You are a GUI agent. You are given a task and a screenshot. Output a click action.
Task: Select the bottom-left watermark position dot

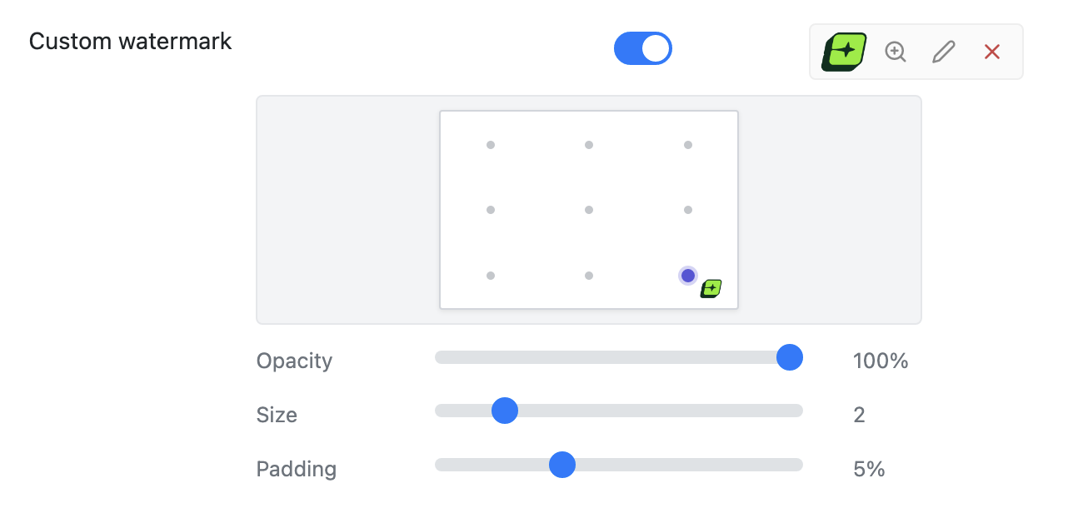(x=490, y=275)
